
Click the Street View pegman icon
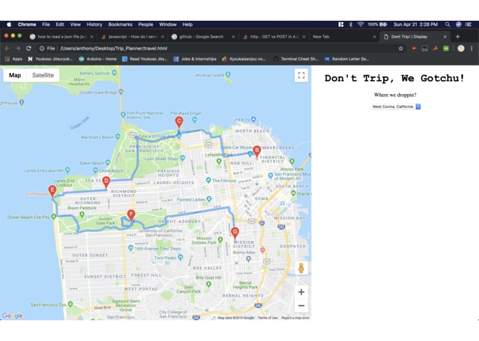(301, 268)
